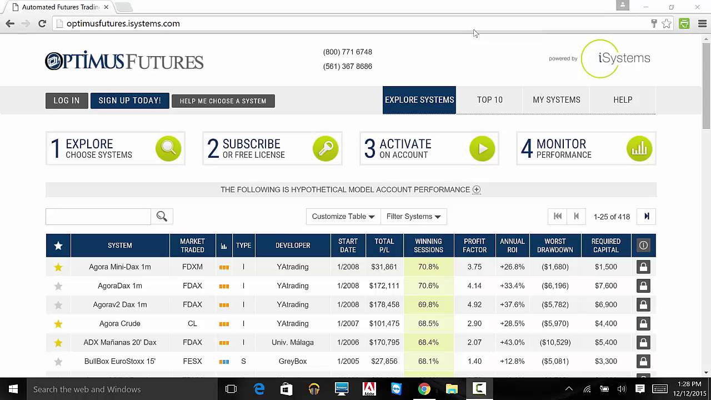This screenshot has width=711, height=400.
Task: Click the Optimus Futures logo
Action: pos(124,61)
